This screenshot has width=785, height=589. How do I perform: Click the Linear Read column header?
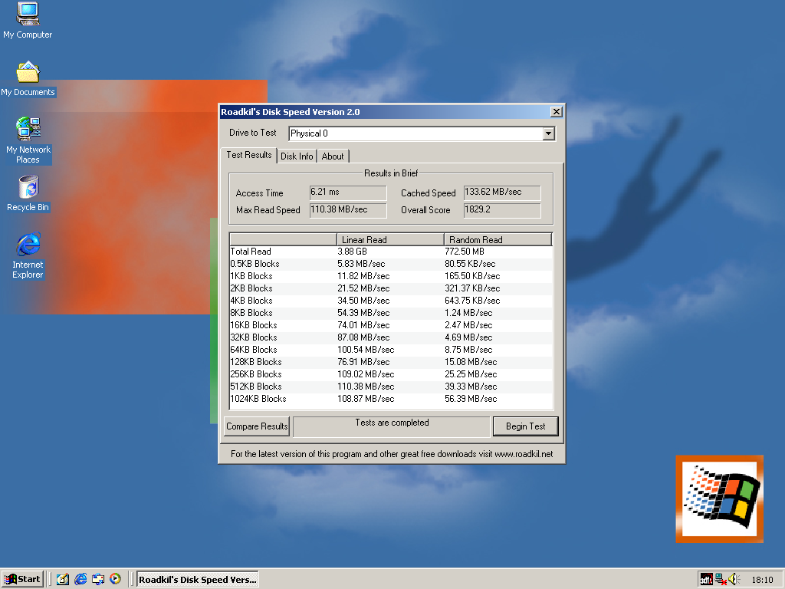pos(390,239)
